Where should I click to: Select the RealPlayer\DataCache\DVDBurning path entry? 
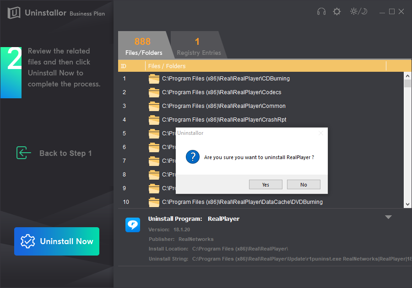point(242,202)
